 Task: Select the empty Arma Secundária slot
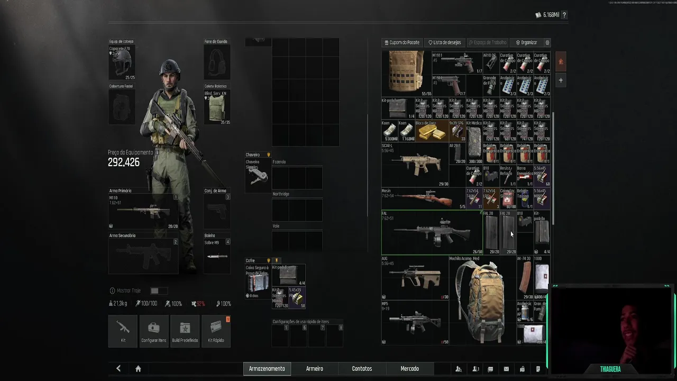143,256
